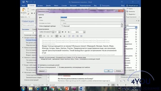Screen dimensions: 161x91
Task: Open Excel from the taskbar
Action: [45, 89]
